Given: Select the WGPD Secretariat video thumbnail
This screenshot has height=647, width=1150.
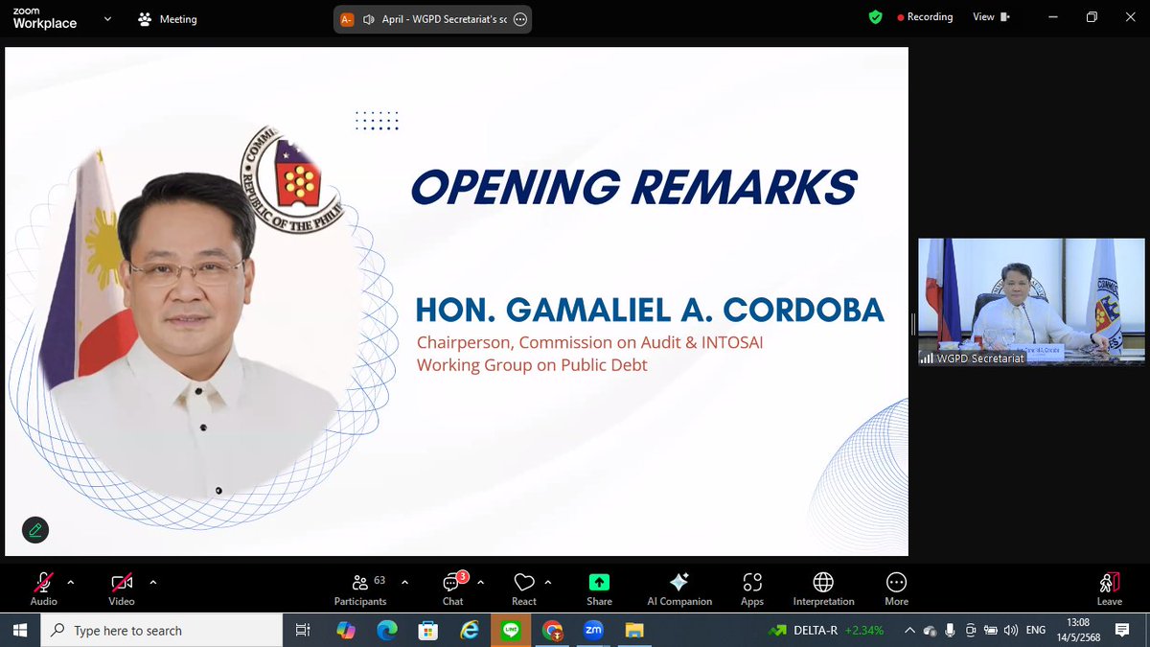Looking at the screenshot, I should coord(1030,300).
